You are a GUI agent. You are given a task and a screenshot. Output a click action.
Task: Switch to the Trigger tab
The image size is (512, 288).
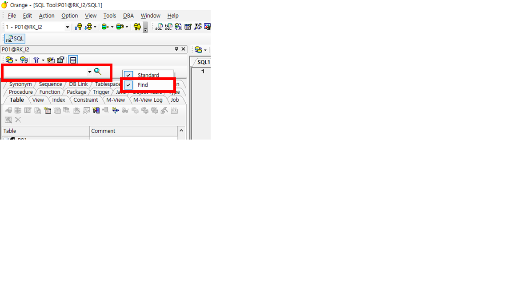click(x=101, y=92)
